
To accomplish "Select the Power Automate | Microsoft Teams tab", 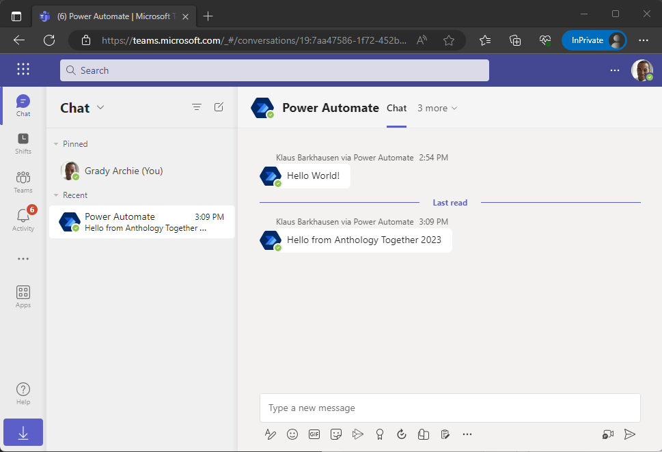I will pos(113,16).
